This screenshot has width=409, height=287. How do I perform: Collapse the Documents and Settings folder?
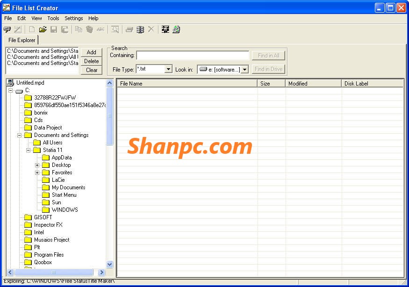click(20, 135)
